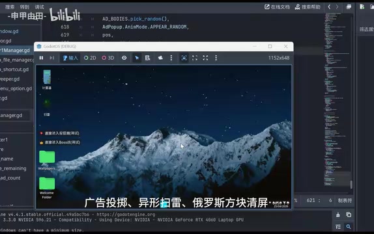Screen dimensions: 374x234
Task: Click the inspector panel icon at top right
Action: [362, 6]
